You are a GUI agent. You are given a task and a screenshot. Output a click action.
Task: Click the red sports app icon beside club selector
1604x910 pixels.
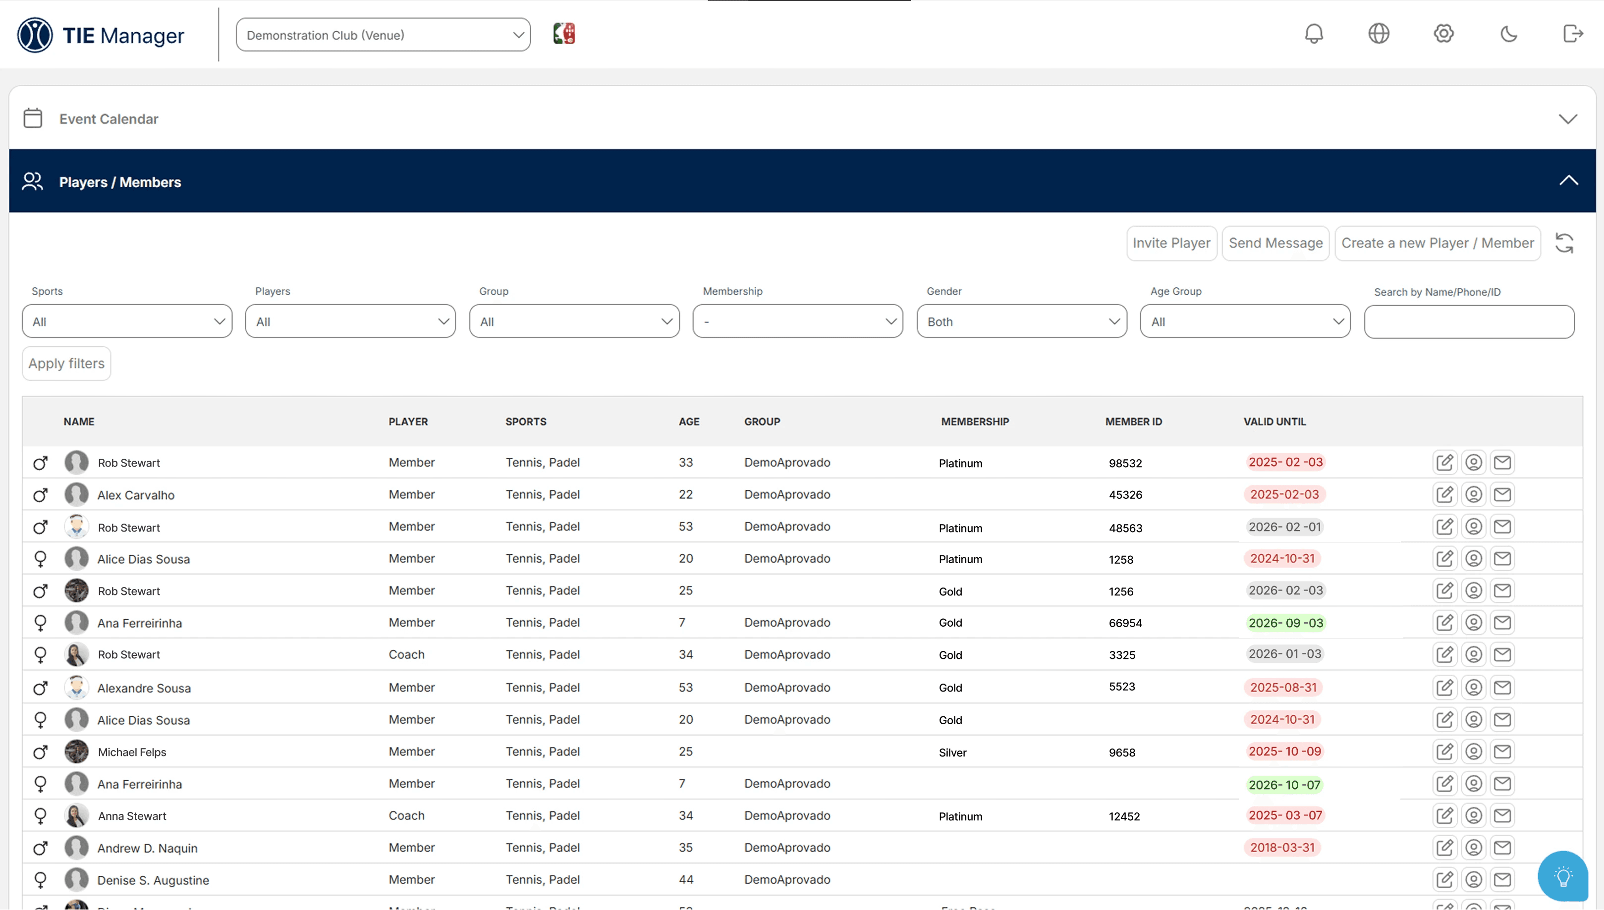[x=564, y=34]
